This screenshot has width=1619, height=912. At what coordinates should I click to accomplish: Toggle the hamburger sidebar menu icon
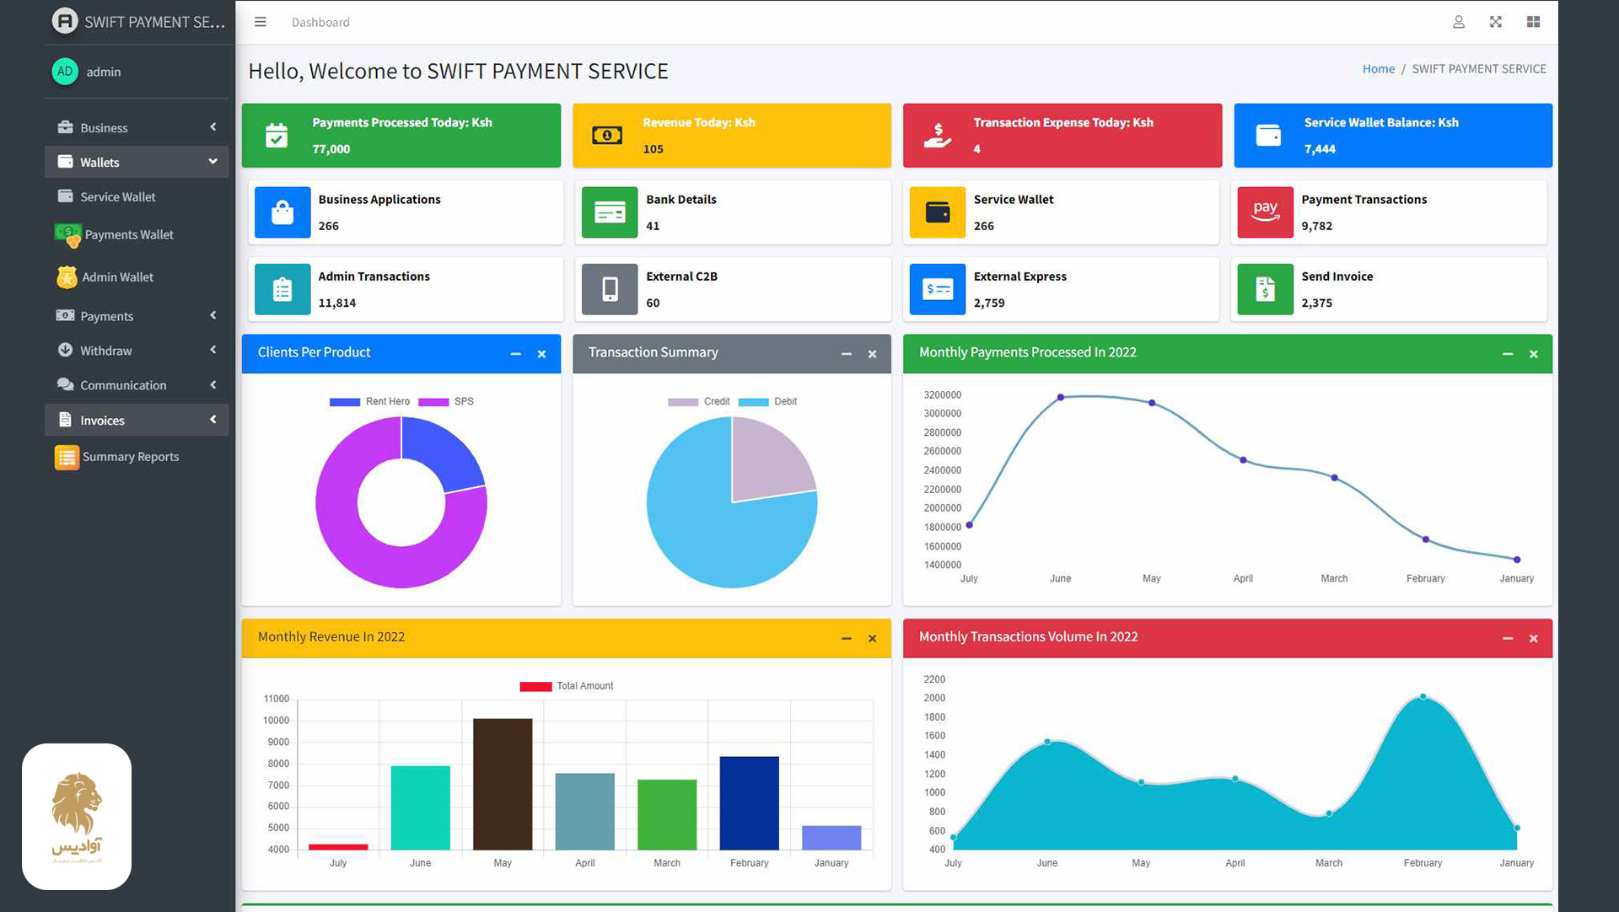[x=261, y=22]
